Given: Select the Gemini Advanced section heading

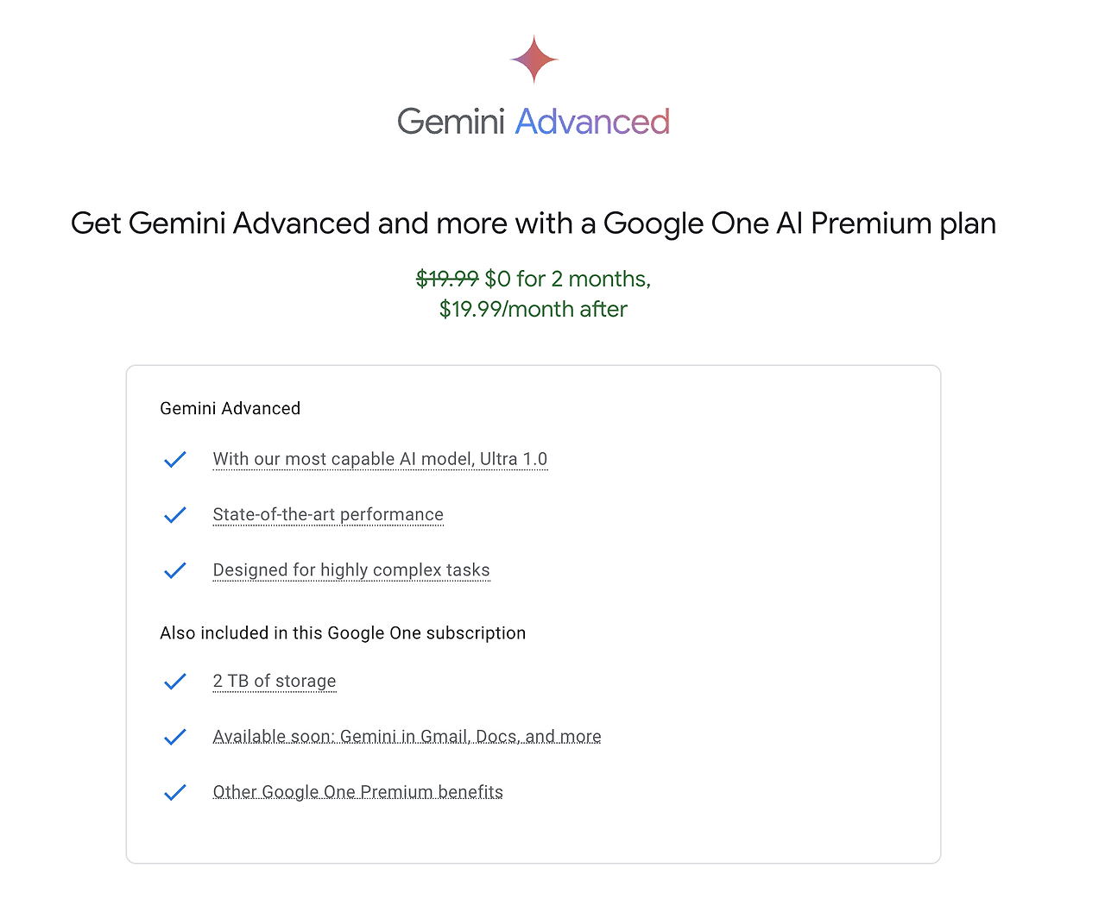Looking at the screenshot, I should click(x=230, y=408).
